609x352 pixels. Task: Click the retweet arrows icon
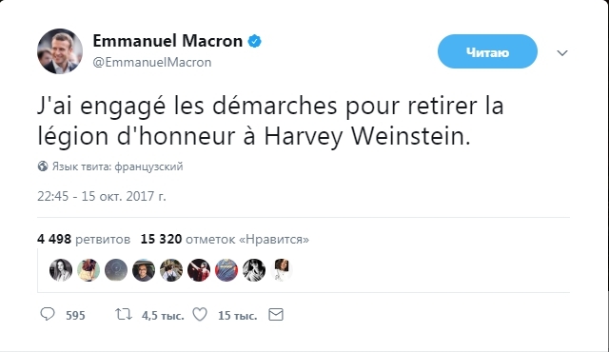click(x=124, y=314)
